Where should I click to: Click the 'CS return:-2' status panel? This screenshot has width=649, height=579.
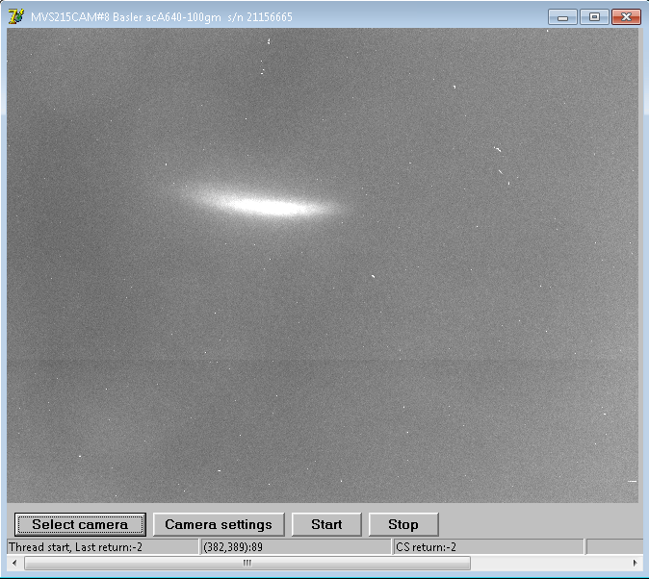[487, 547]
